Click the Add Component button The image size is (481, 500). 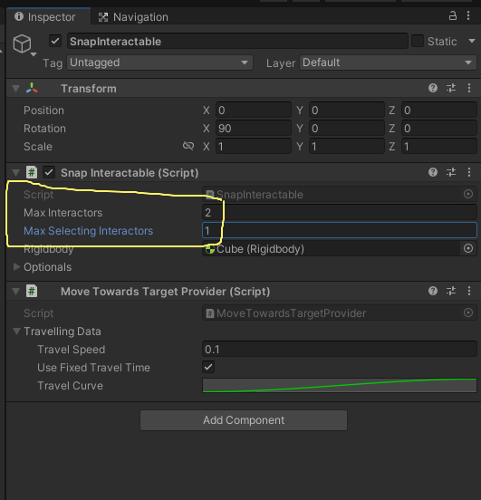pyautogui.click(x=244, y=420)
